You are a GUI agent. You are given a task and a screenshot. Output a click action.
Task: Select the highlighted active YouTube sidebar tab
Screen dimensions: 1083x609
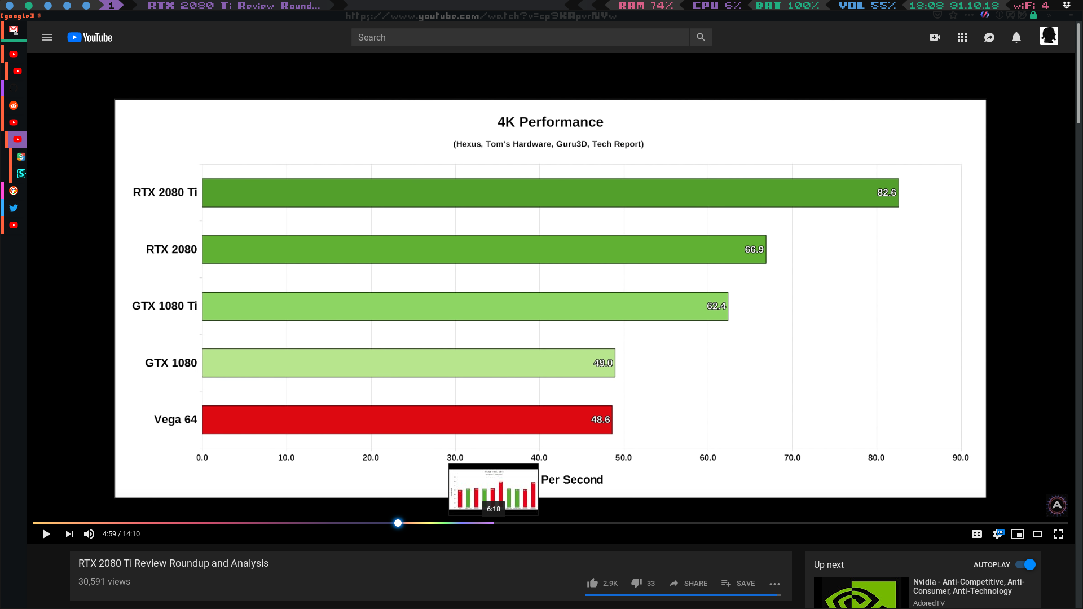coord(17,139)
